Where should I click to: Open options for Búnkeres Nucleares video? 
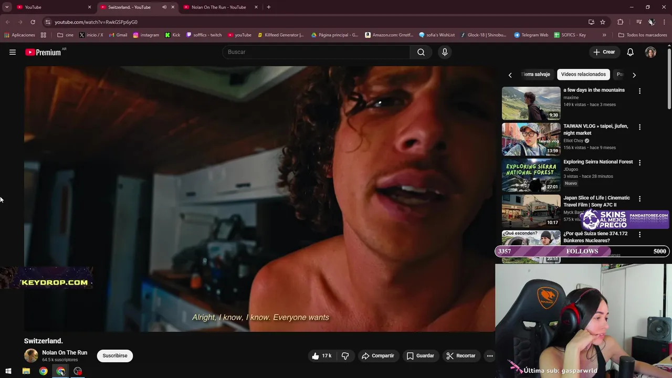[639, 235]
